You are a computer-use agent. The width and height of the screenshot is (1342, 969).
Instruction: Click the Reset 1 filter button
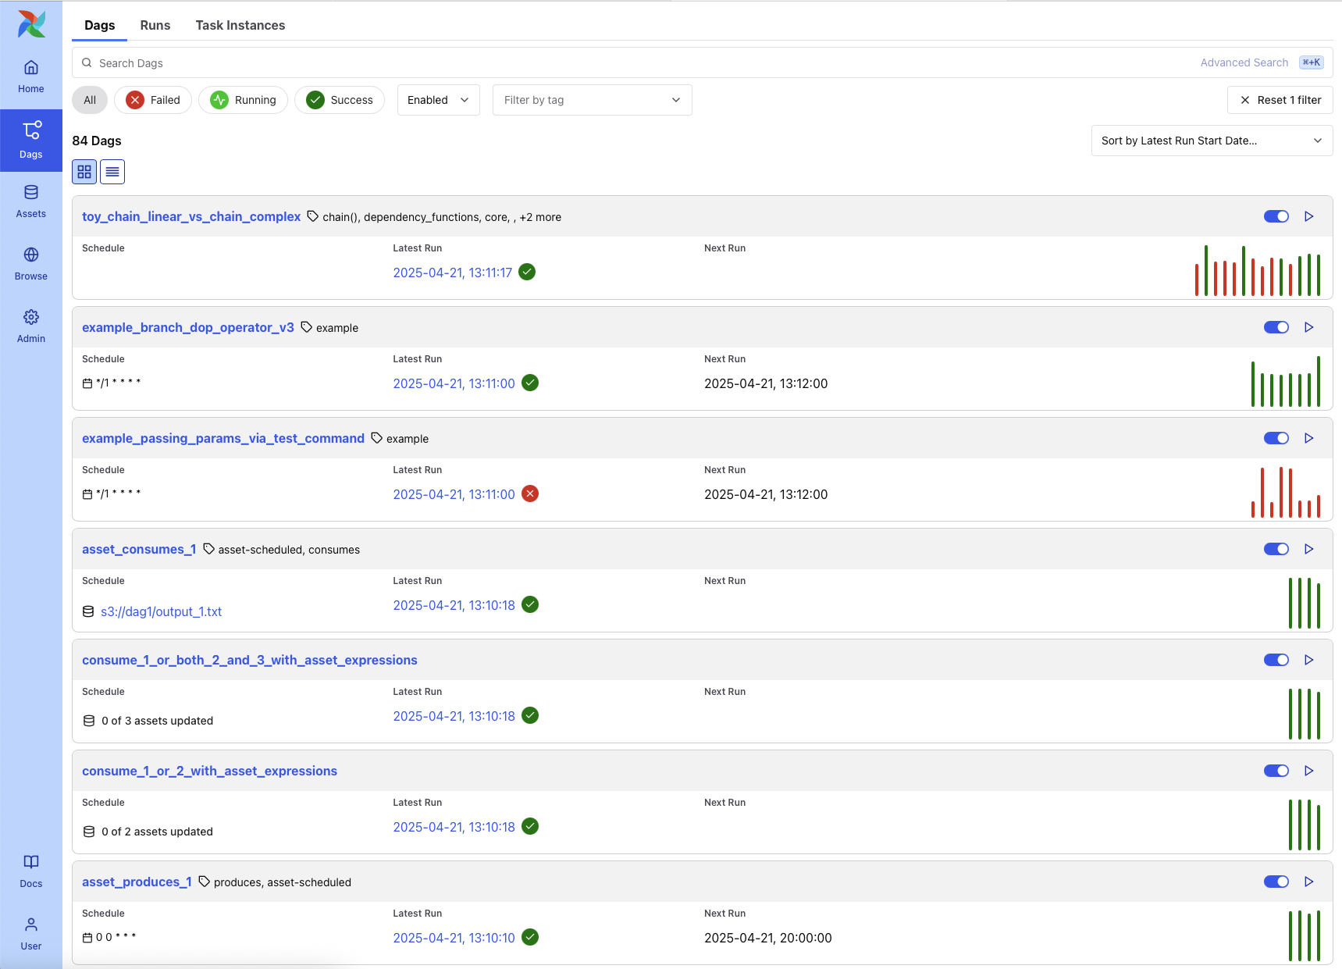[x=1280, y=100]
